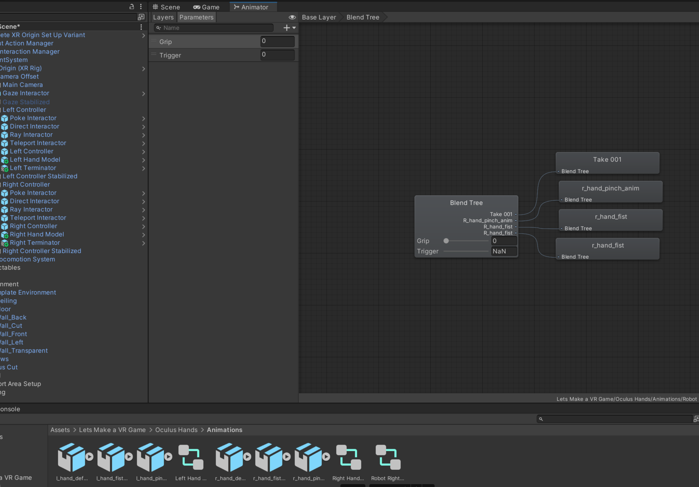Click the hierarchy panel lock icon
Image resolution: width=699 pixels, height=487 pixels.
pos(131,7)
